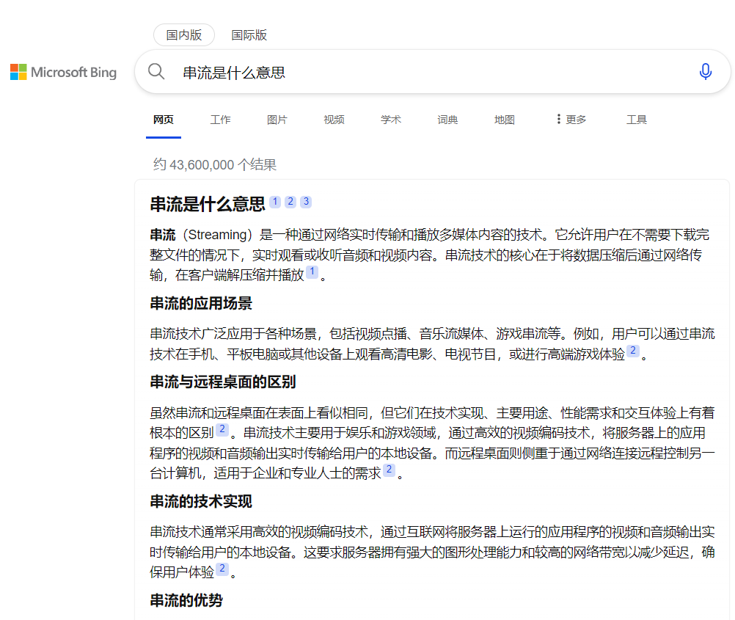Viewport: 735px width, 620px height.
Task: Open the 学术 search link
Action: point(391,119)
